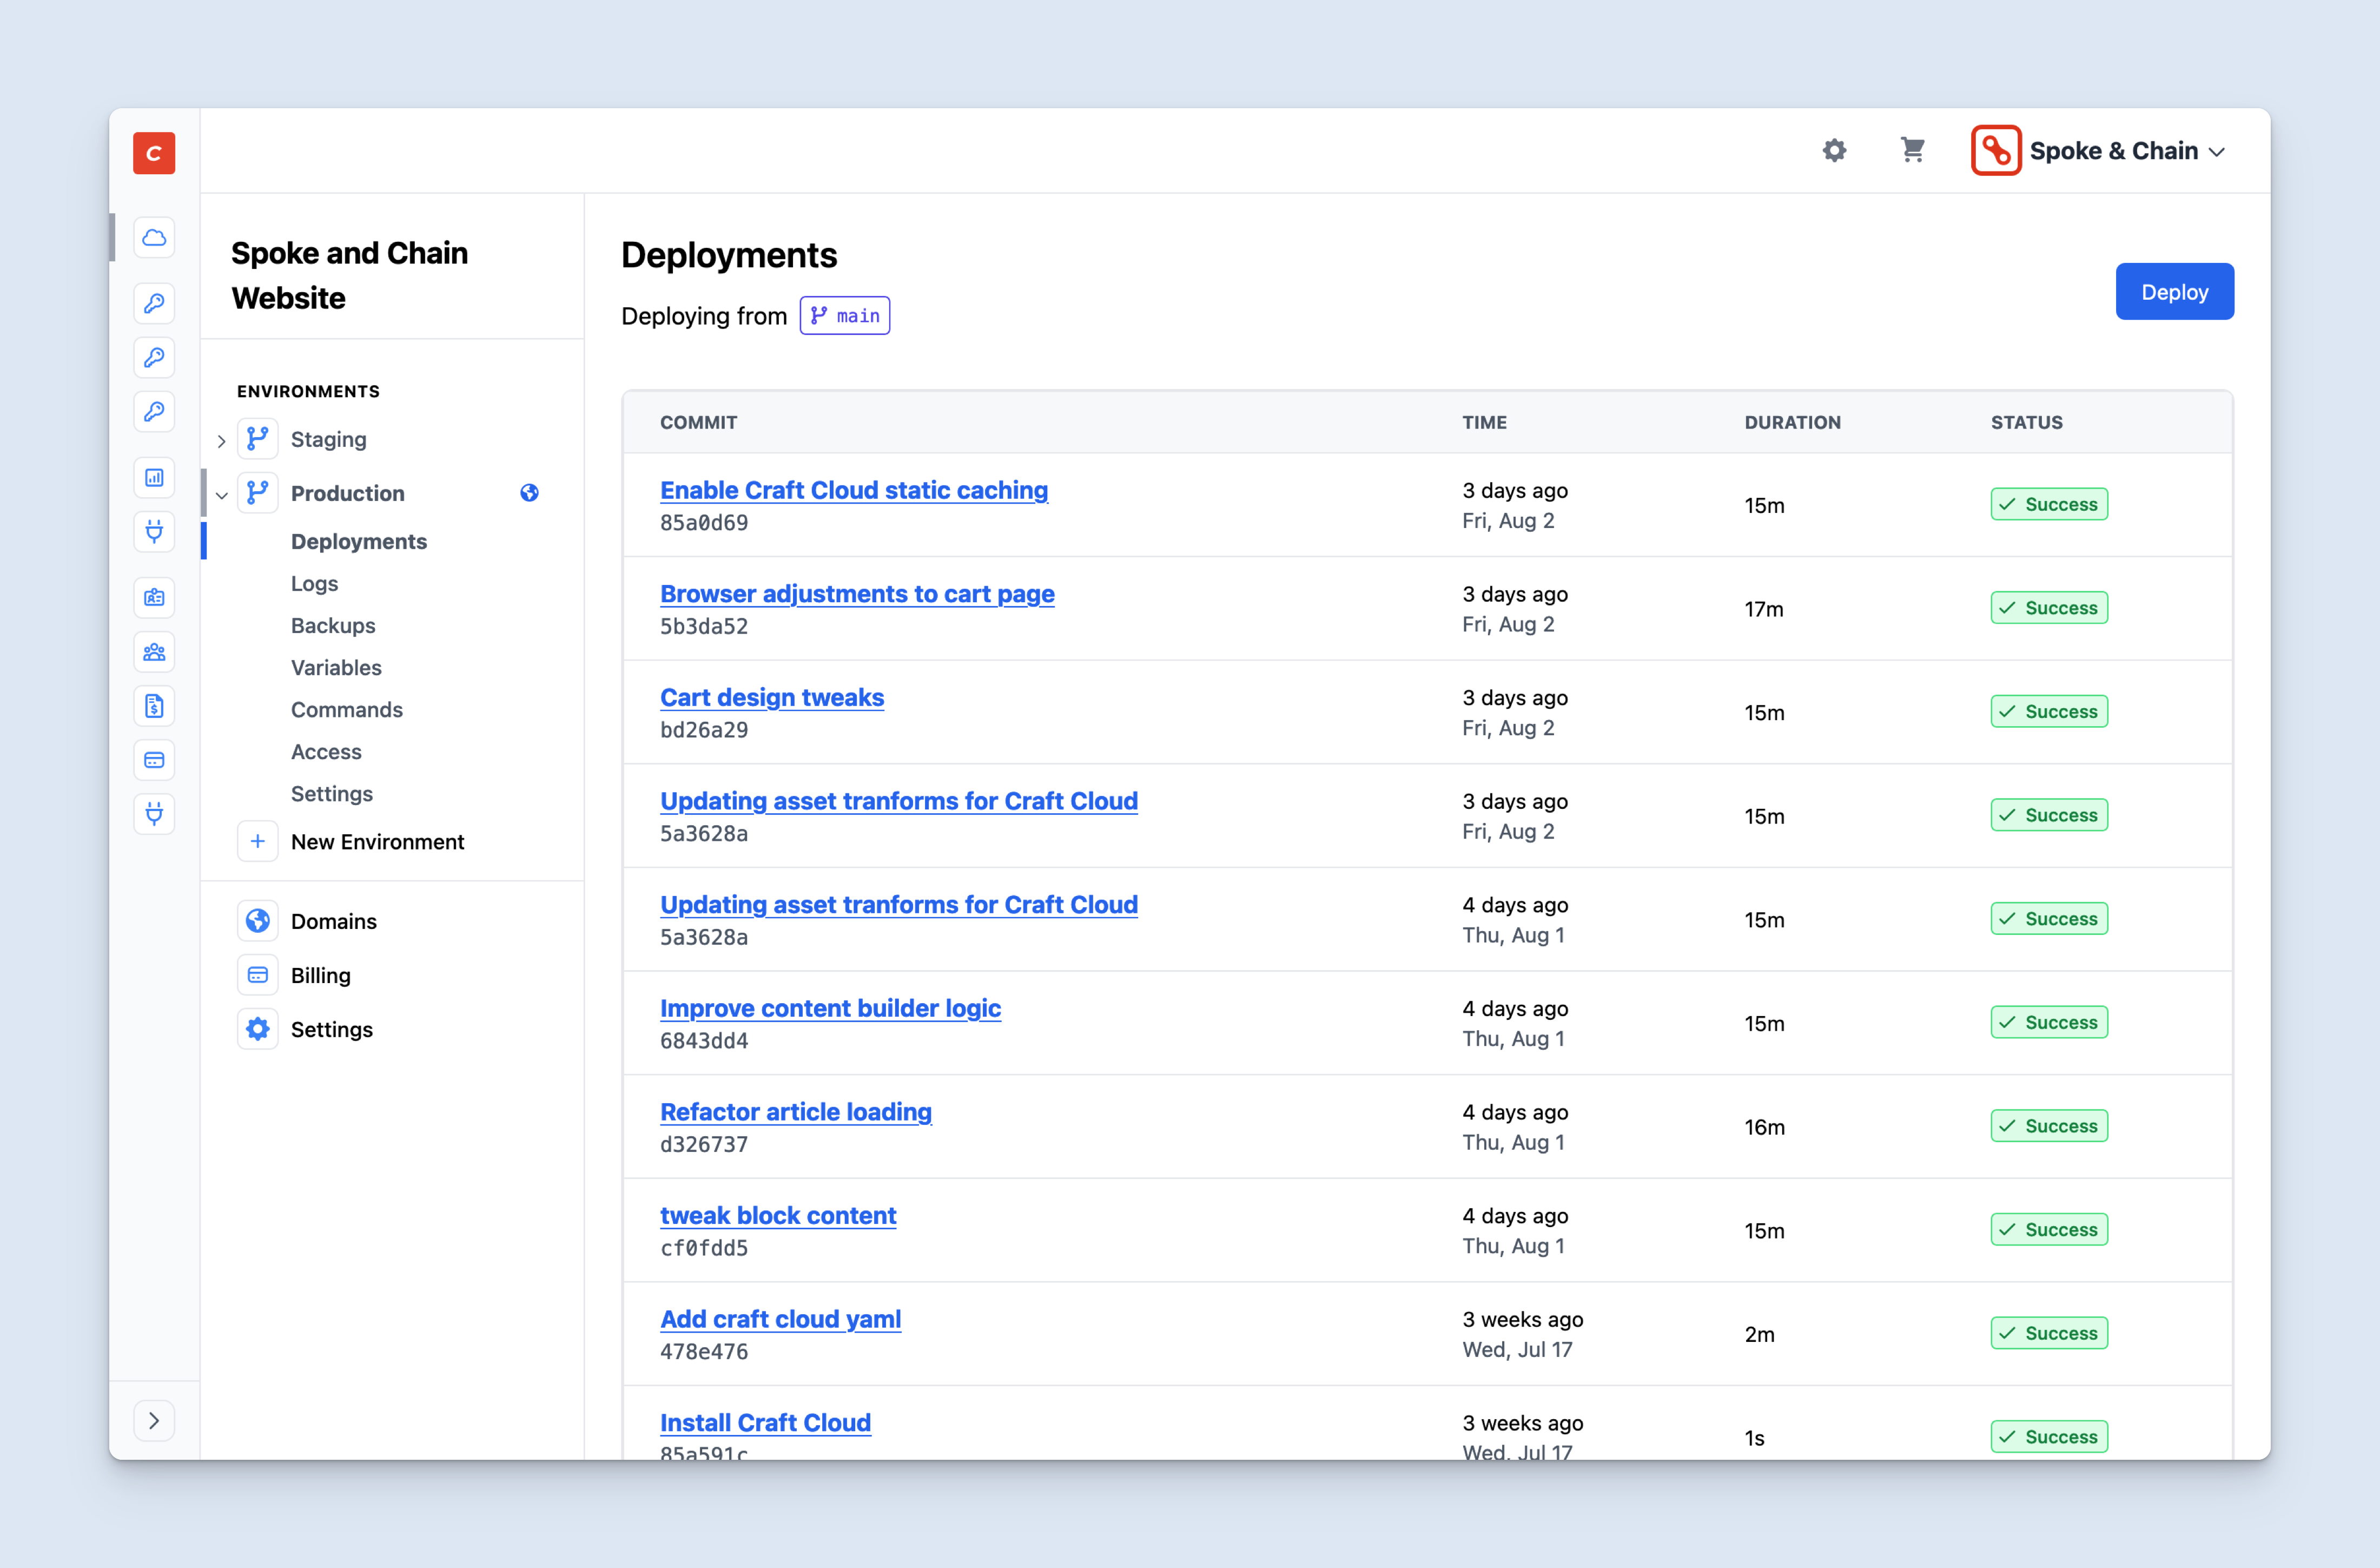The width and height of the screenshot is (2380, 1568).
Task: Open the gear settings icon in top bar
Action: click(x=1834, y=151)
